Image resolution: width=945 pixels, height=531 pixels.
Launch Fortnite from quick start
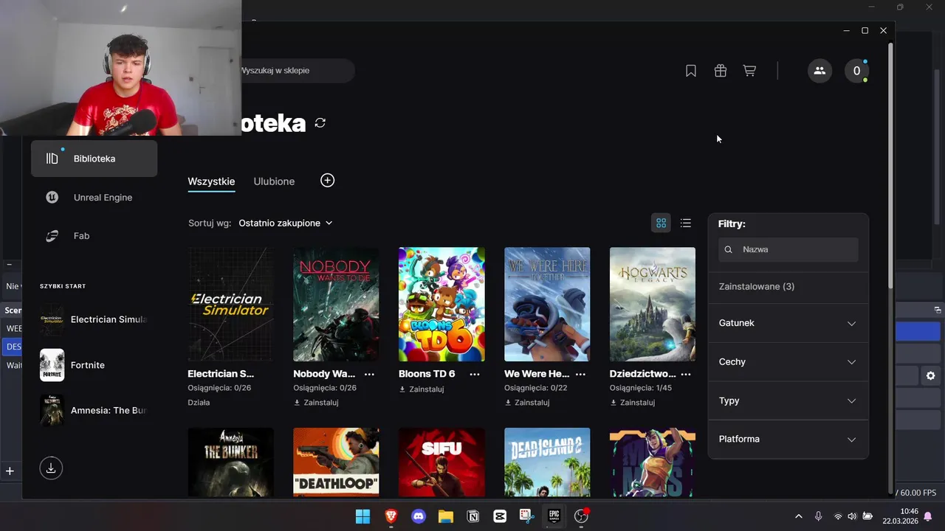click(94, 365)
